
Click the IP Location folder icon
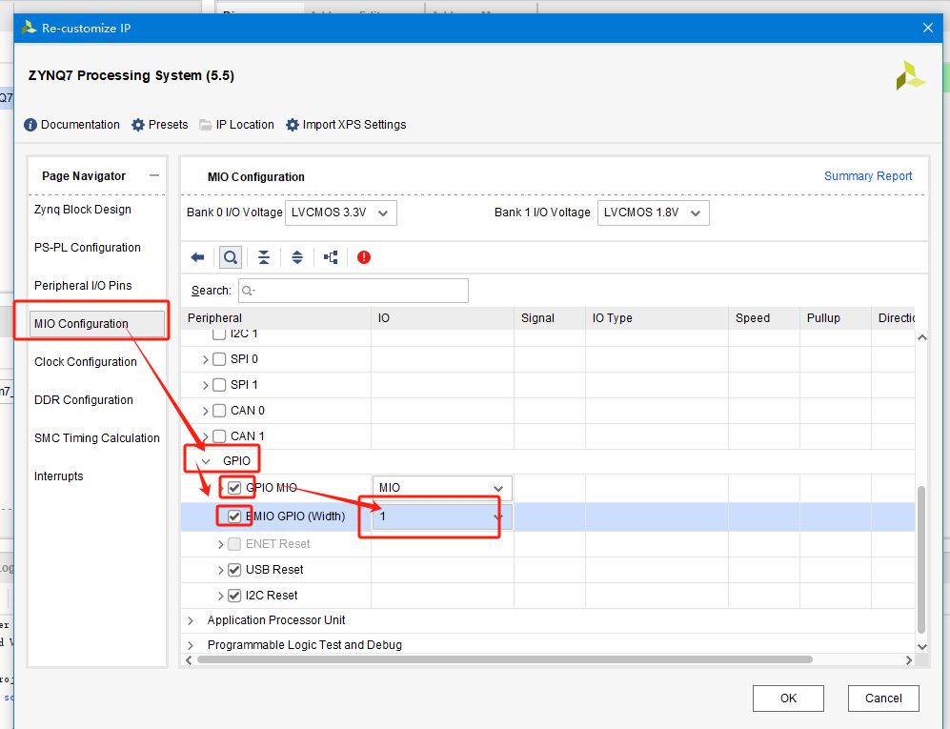[x=206, y=125]
